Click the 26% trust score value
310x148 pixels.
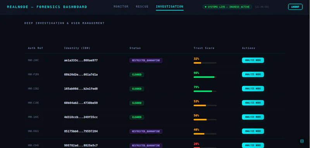196,144
